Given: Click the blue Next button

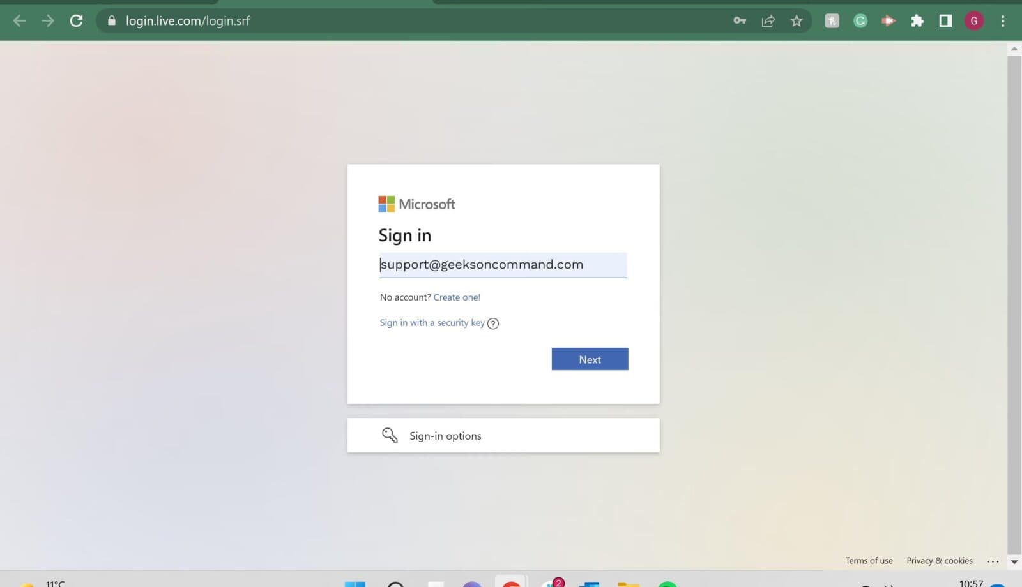Looking at the screenshot, I should (x=590, y=359).
